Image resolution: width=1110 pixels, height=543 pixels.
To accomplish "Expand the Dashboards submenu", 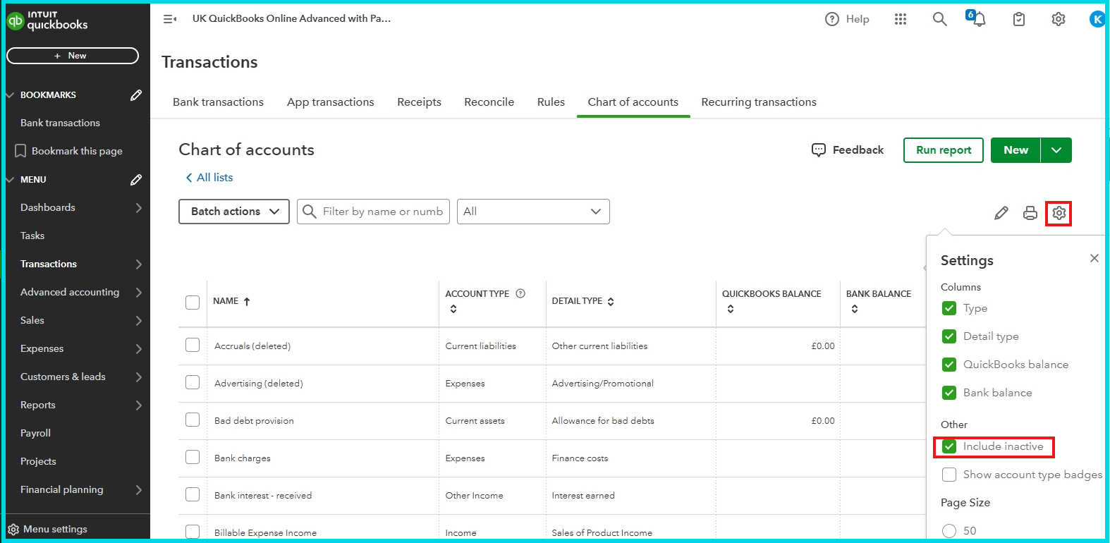I will coord(139,208).
